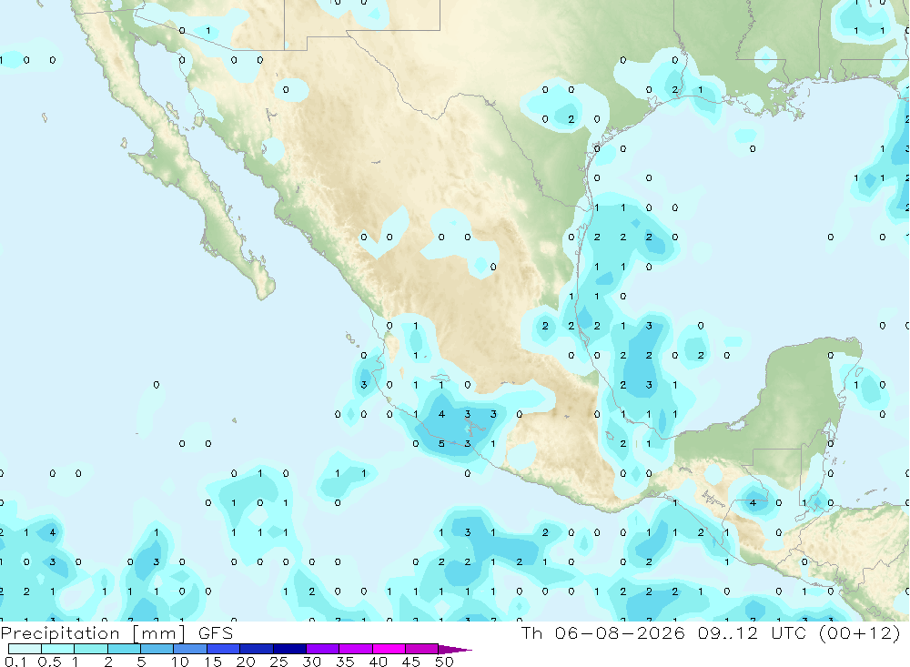Click the "Th" weekday abbreviation

tap(531, 632)
